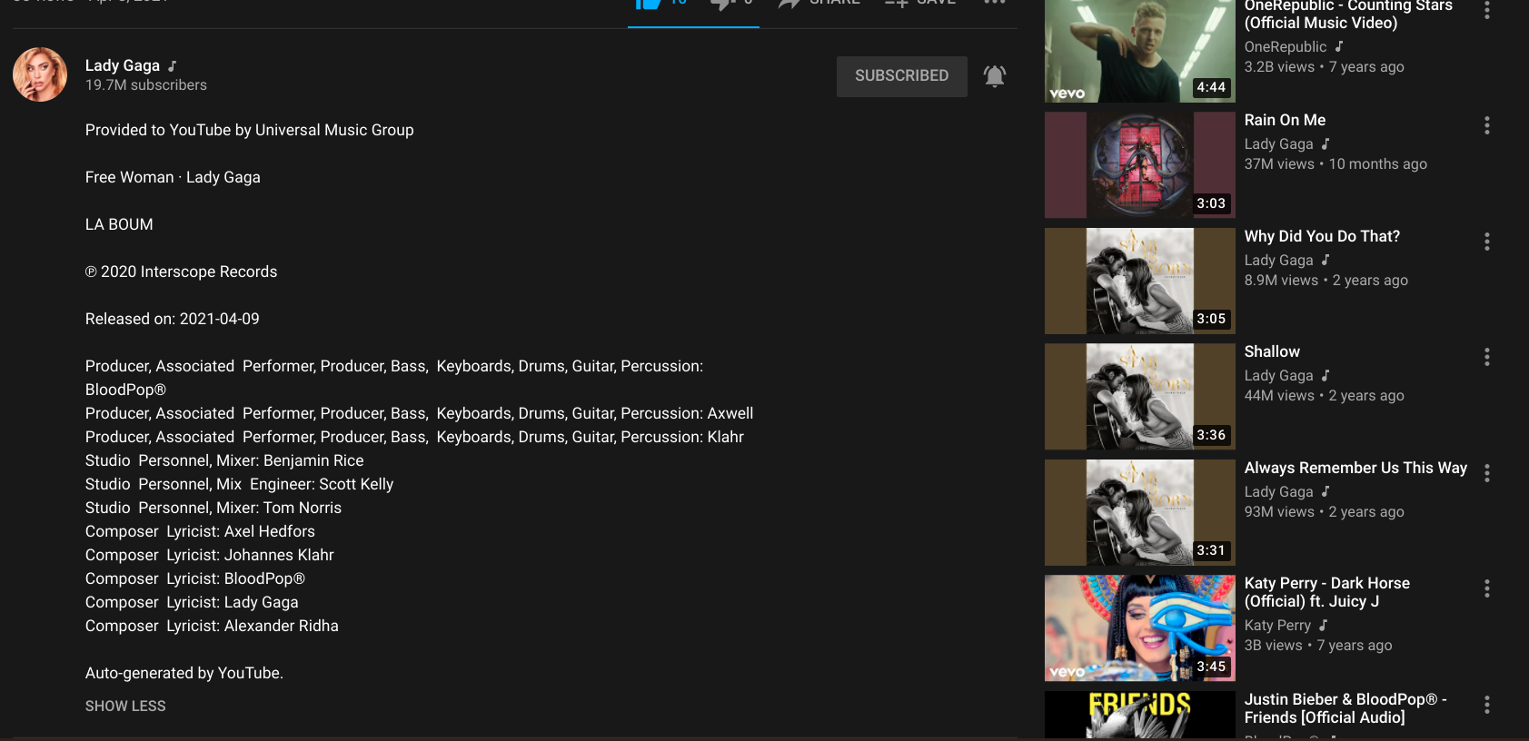This screenshot has width=1529, height=741.
Task: Open 'Justin Bieber & BloodPop® - Friends' title
Action: point(1345,708)
